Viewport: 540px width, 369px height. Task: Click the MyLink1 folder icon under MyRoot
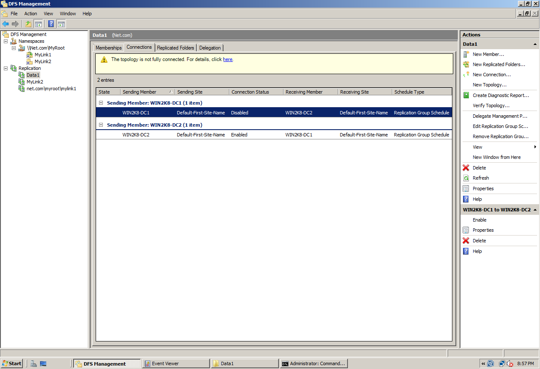pyautogui.click(x=30, y=55)
